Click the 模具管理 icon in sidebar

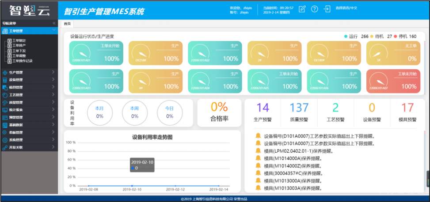click(x=5, y=88)
